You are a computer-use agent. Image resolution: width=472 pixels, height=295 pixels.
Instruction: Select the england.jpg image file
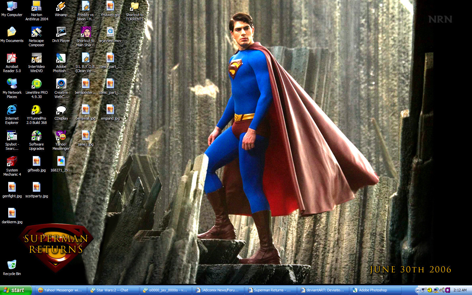tap(110, 110)
